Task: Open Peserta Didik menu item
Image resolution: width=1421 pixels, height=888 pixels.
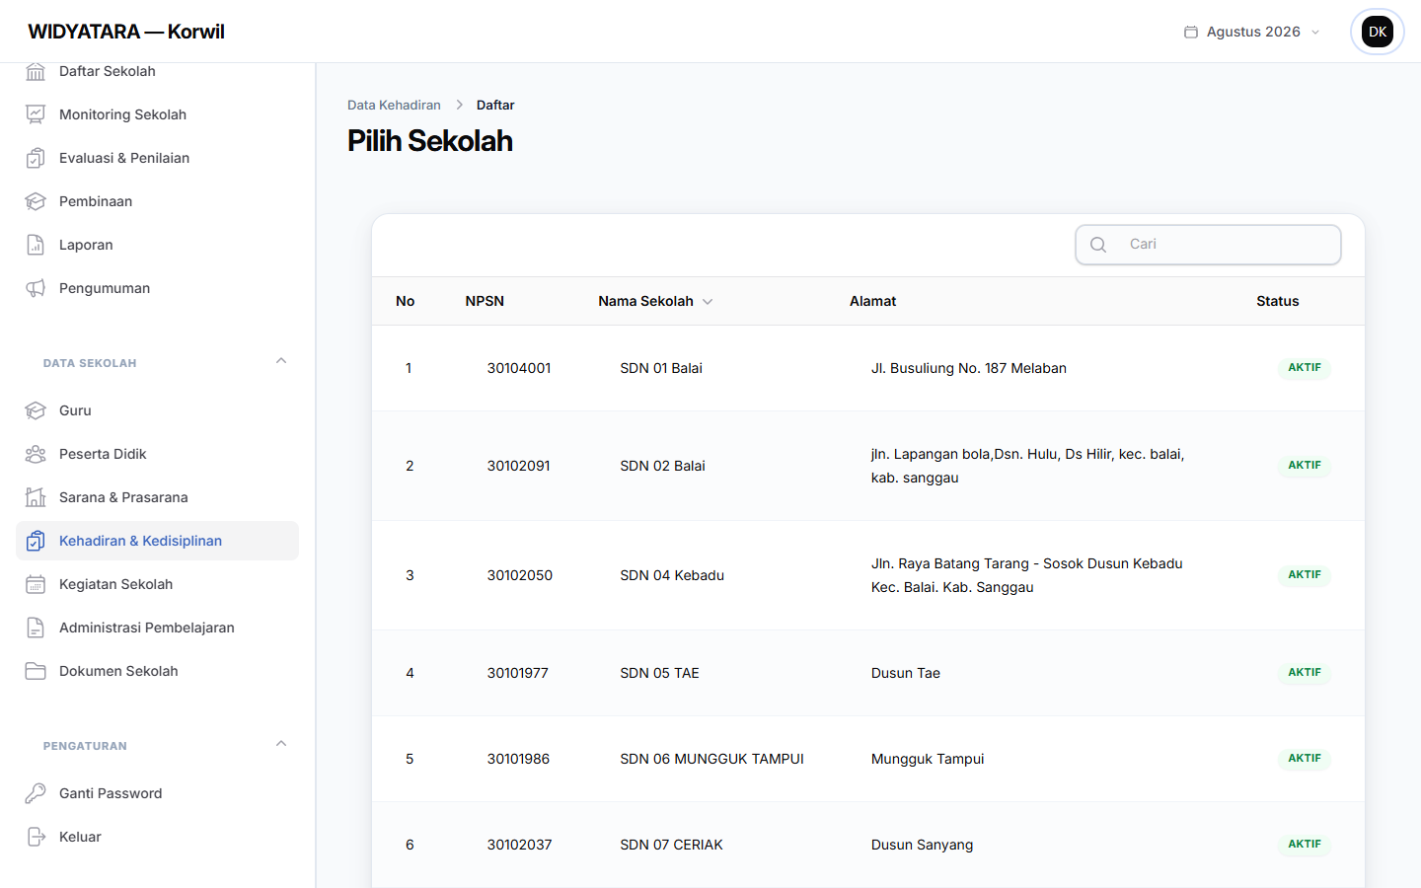Action: pos(158,454)
